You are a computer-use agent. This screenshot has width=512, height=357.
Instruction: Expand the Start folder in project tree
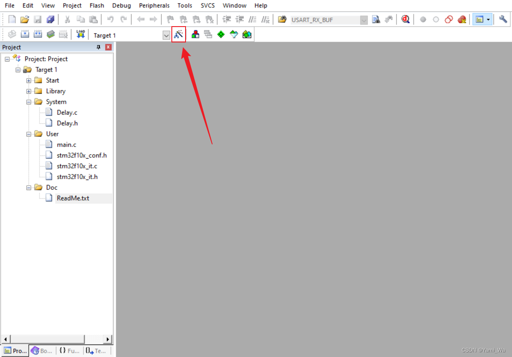click(x=29, y=80)
